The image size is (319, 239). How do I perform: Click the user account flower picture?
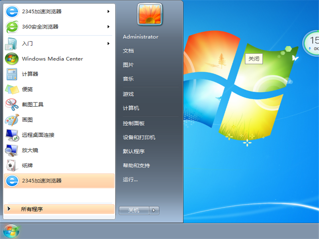(x=150, y=14)
